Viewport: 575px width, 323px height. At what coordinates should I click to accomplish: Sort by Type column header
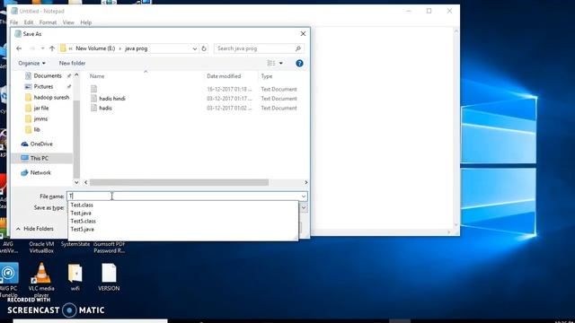point(267,76)
